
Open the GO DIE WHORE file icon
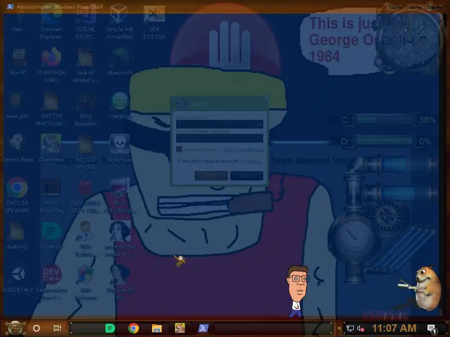click(86, 152)
